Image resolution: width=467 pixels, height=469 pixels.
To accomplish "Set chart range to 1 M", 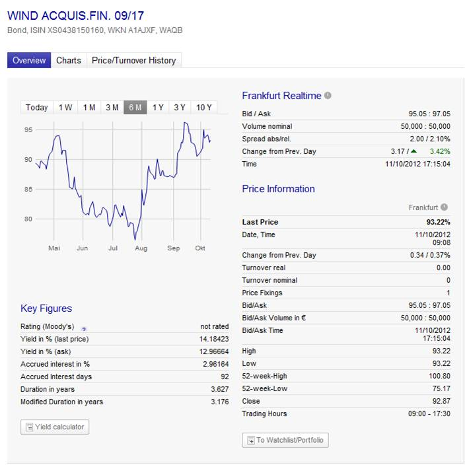I will pos(89,108).
